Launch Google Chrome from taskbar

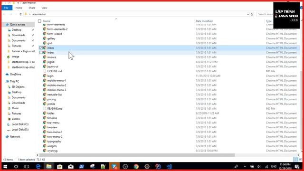136,167
